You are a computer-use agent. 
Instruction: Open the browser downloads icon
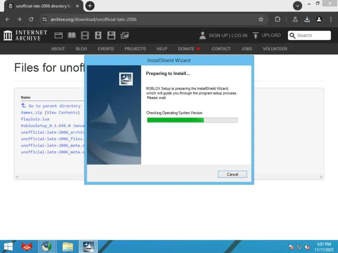pos(307,19)
